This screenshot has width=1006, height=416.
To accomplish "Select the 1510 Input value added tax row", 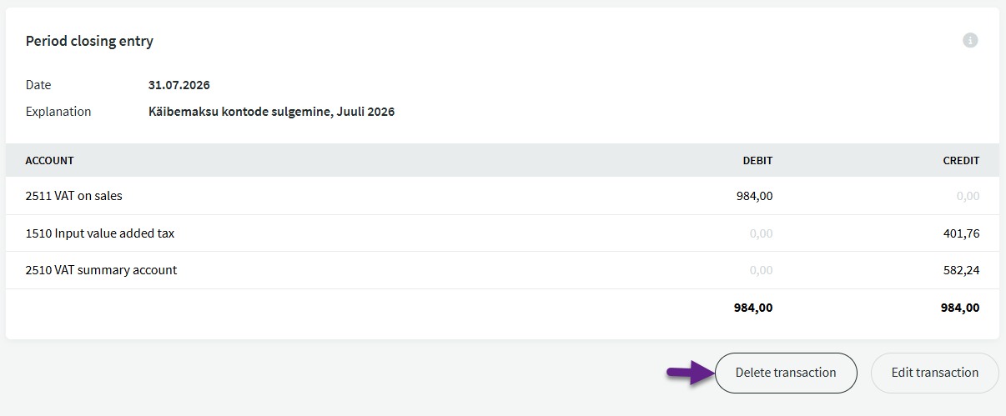I will click(502, 233).
